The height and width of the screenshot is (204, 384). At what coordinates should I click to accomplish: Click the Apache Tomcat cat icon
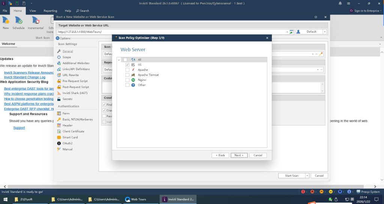point(133,75)
